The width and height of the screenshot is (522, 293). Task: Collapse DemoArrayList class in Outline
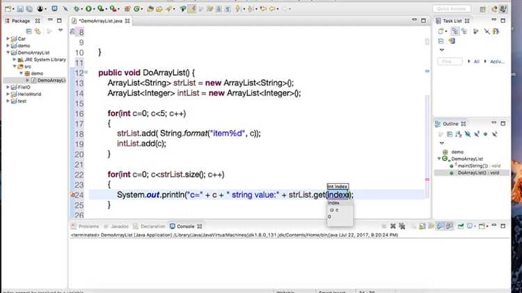click(439, 159)
